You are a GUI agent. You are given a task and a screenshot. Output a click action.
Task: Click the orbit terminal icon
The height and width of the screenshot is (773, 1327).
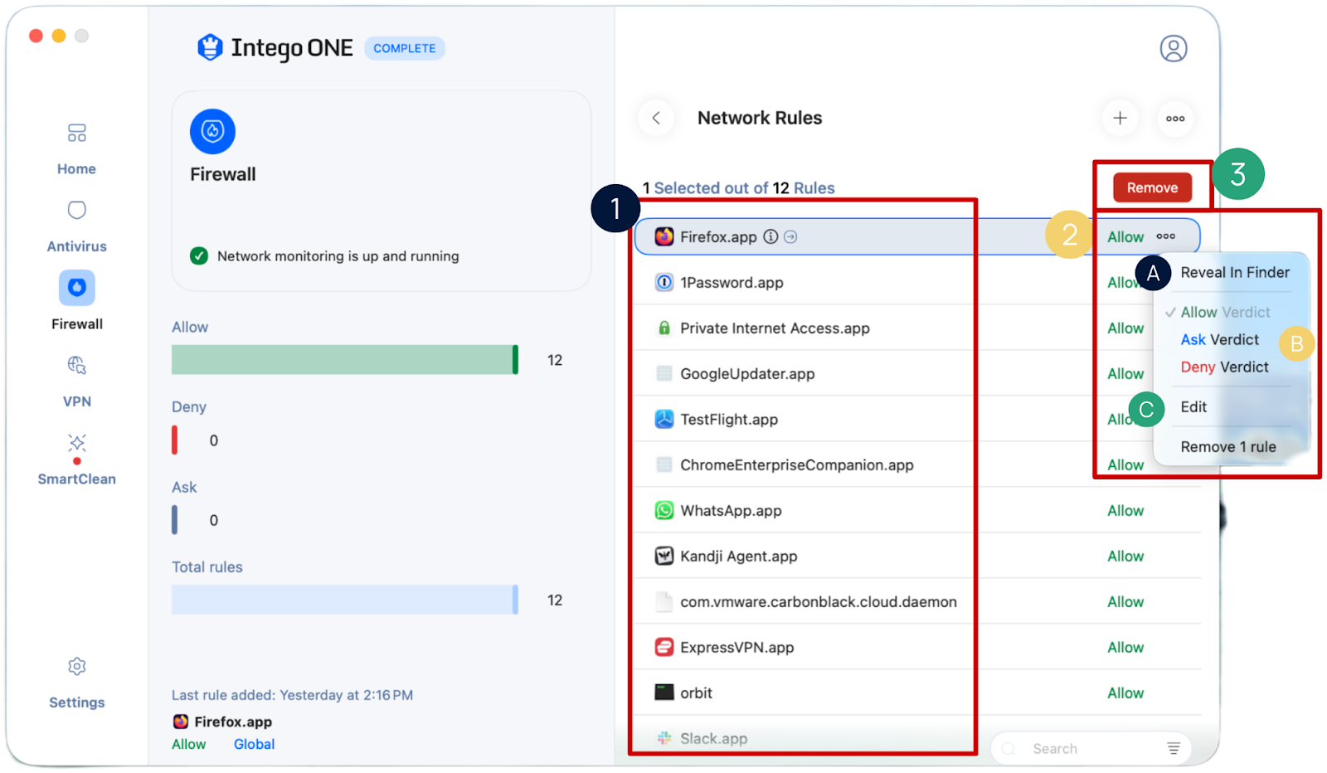(664, 693)
